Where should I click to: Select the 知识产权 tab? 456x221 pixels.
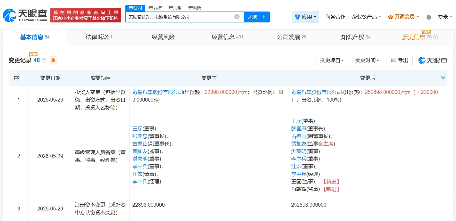pos(356,37)
